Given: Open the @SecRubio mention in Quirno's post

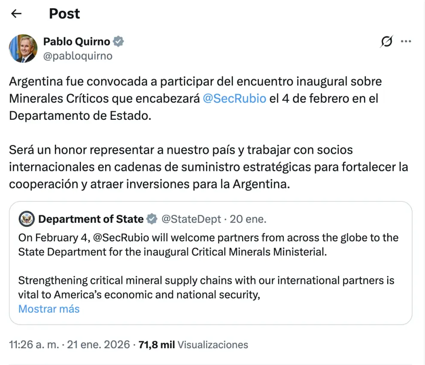Looking at the screenshot, I should click(x=235, y=98).
